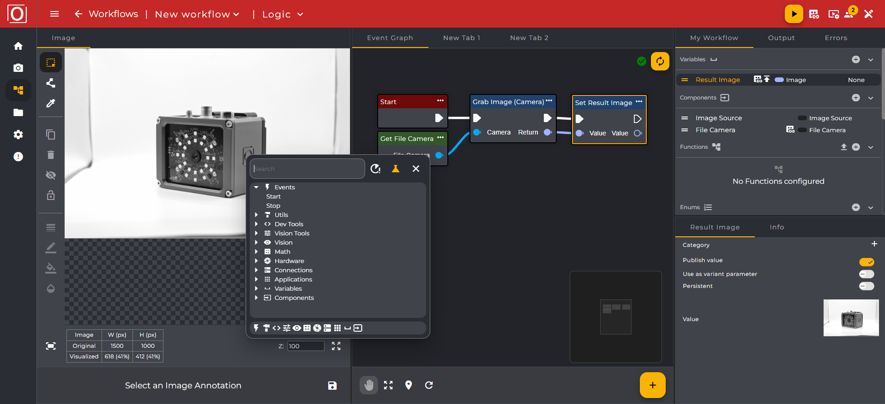This screenshot has width=885, height=404.
Task: Open the run settings icon in top bar
Action: click(833, 14)
